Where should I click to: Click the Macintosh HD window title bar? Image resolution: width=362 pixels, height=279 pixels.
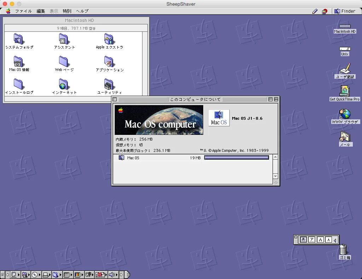(76, 20)
